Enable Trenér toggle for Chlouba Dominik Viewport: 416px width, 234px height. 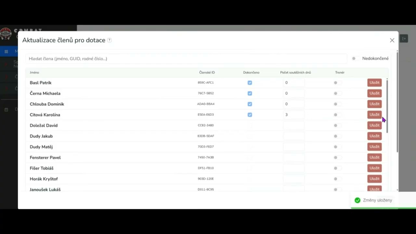[x=337, y=104]
